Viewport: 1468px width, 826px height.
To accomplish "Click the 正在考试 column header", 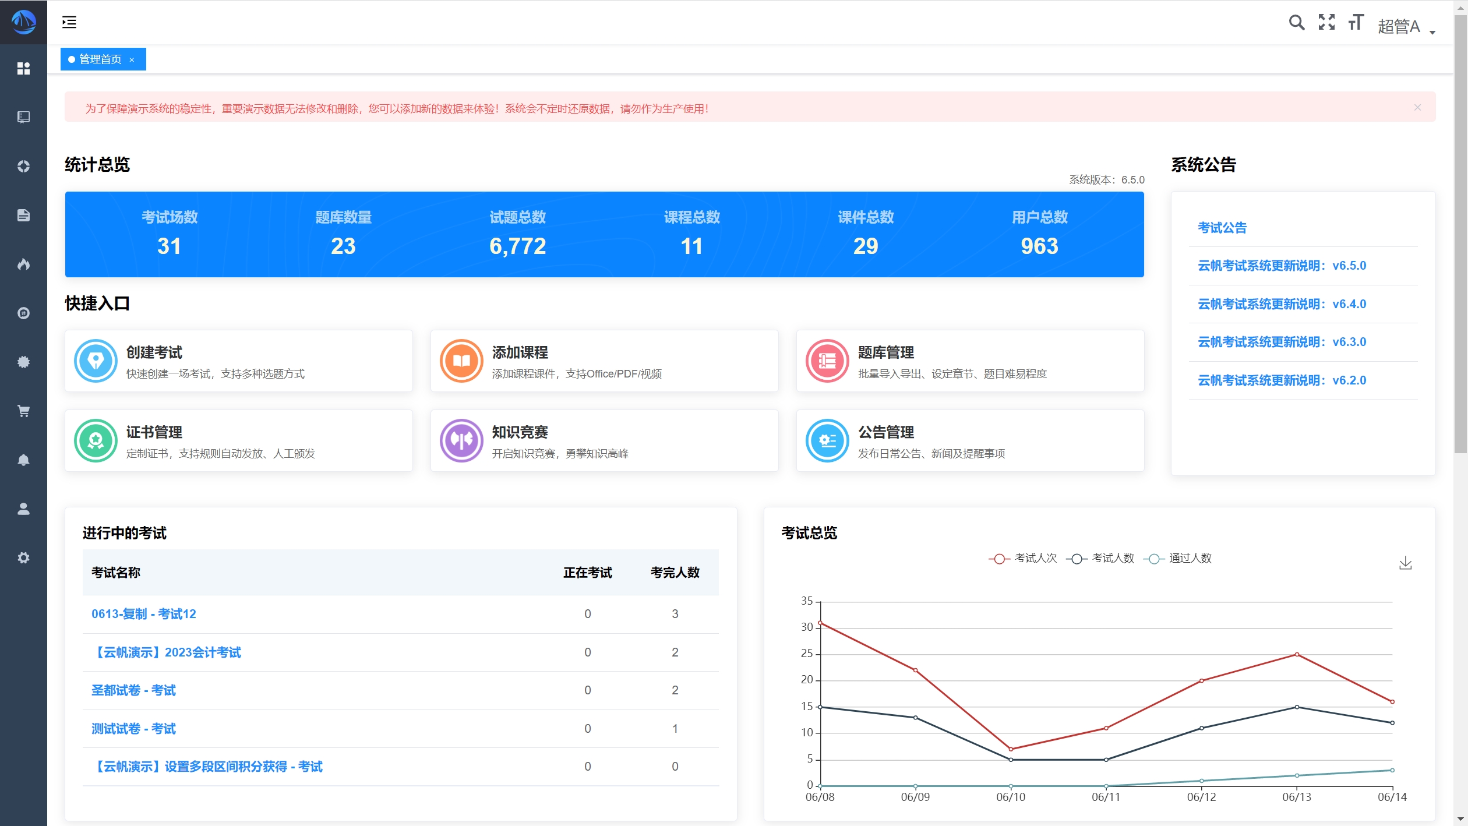I will coord(587,573).
